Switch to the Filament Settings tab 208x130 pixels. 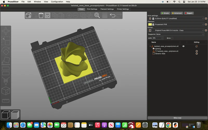click(x=107, y=9)
